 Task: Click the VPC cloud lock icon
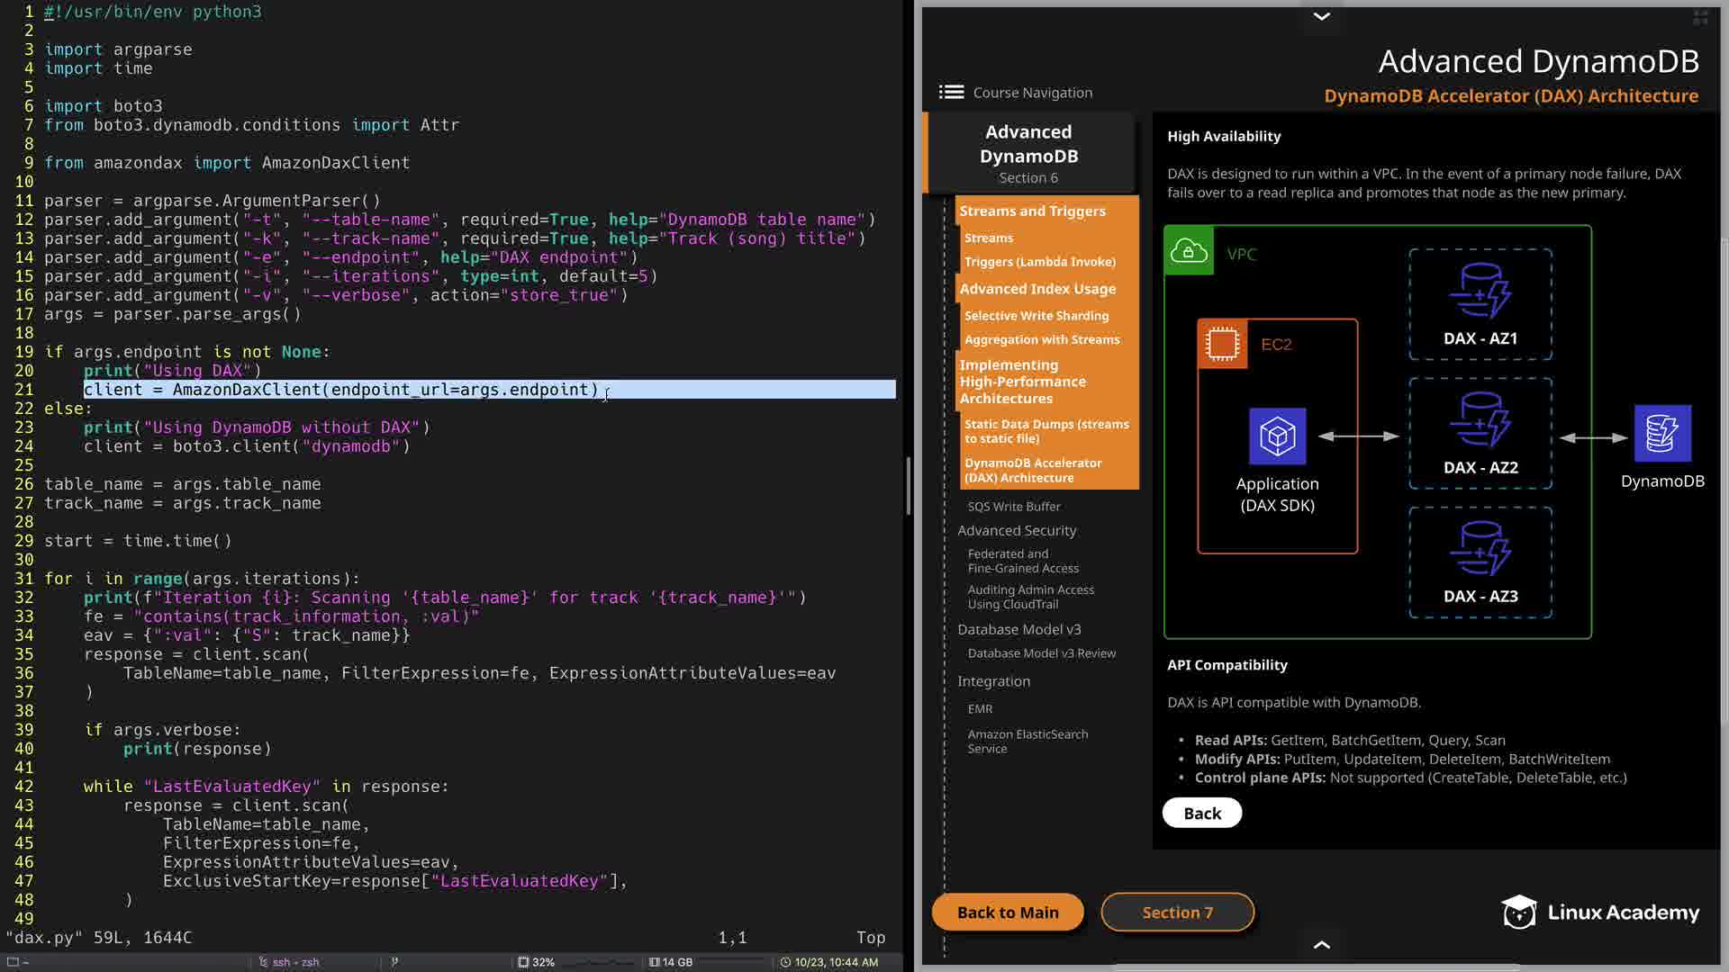coord(1189,251)
